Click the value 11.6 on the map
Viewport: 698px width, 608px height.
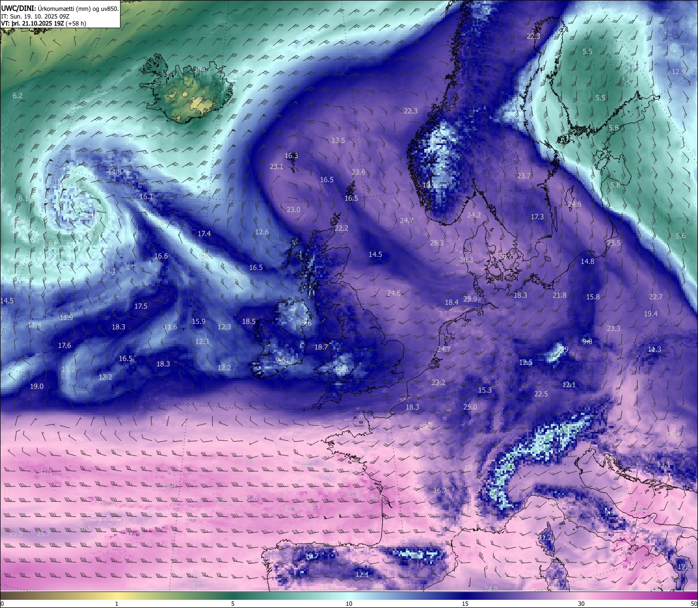170,327
